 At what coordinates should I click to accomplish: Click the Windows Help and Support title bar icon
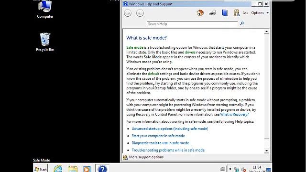pyautogui.click(x=125, y=4)
